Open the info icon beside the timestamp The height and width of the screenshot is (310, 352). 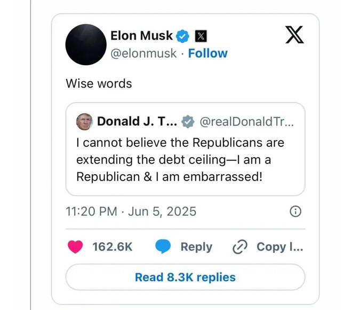coord(295,212)
